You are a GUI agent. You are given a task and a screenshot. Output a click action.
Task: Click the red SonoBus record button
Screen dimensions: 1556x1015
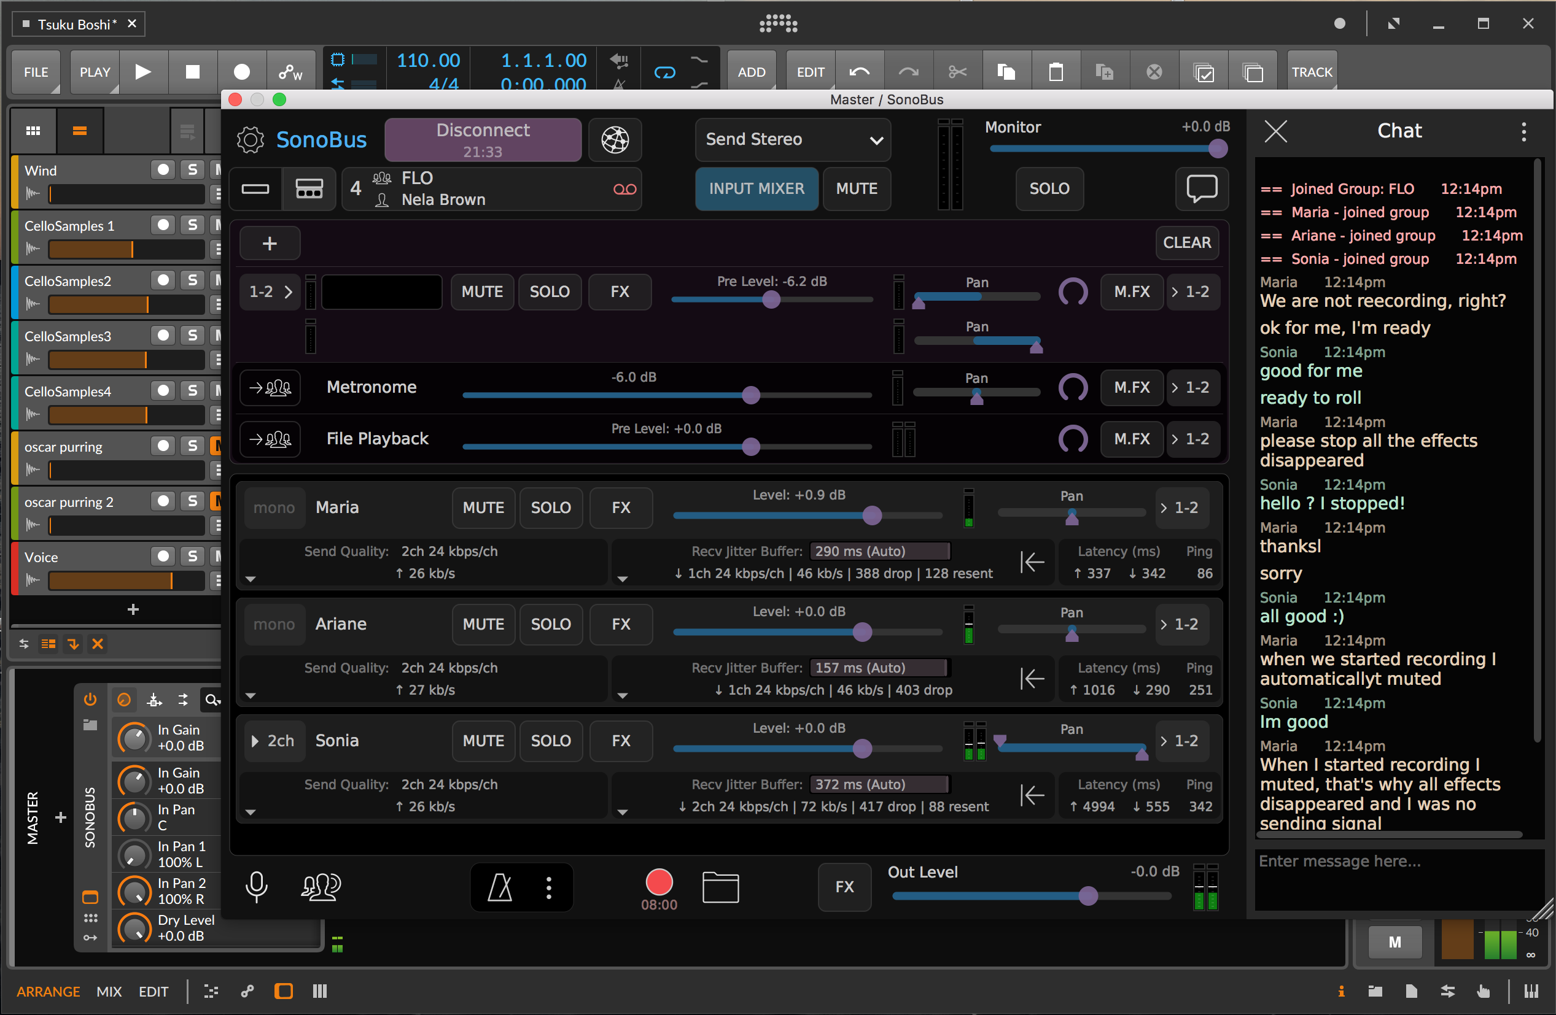(x=658, y=882)
